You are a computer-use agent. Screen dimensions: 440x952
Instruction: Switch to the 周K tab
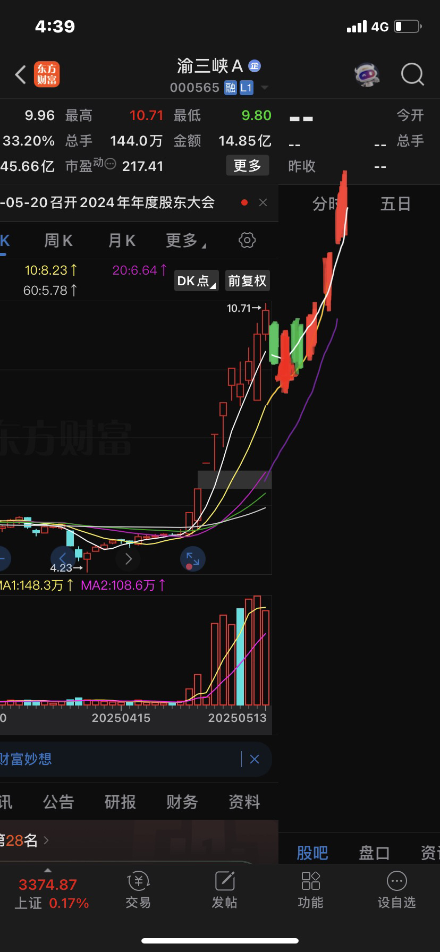point(58,241)
